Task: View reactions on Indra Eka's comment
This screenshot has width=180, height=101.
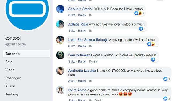Action: coord(152,44)
